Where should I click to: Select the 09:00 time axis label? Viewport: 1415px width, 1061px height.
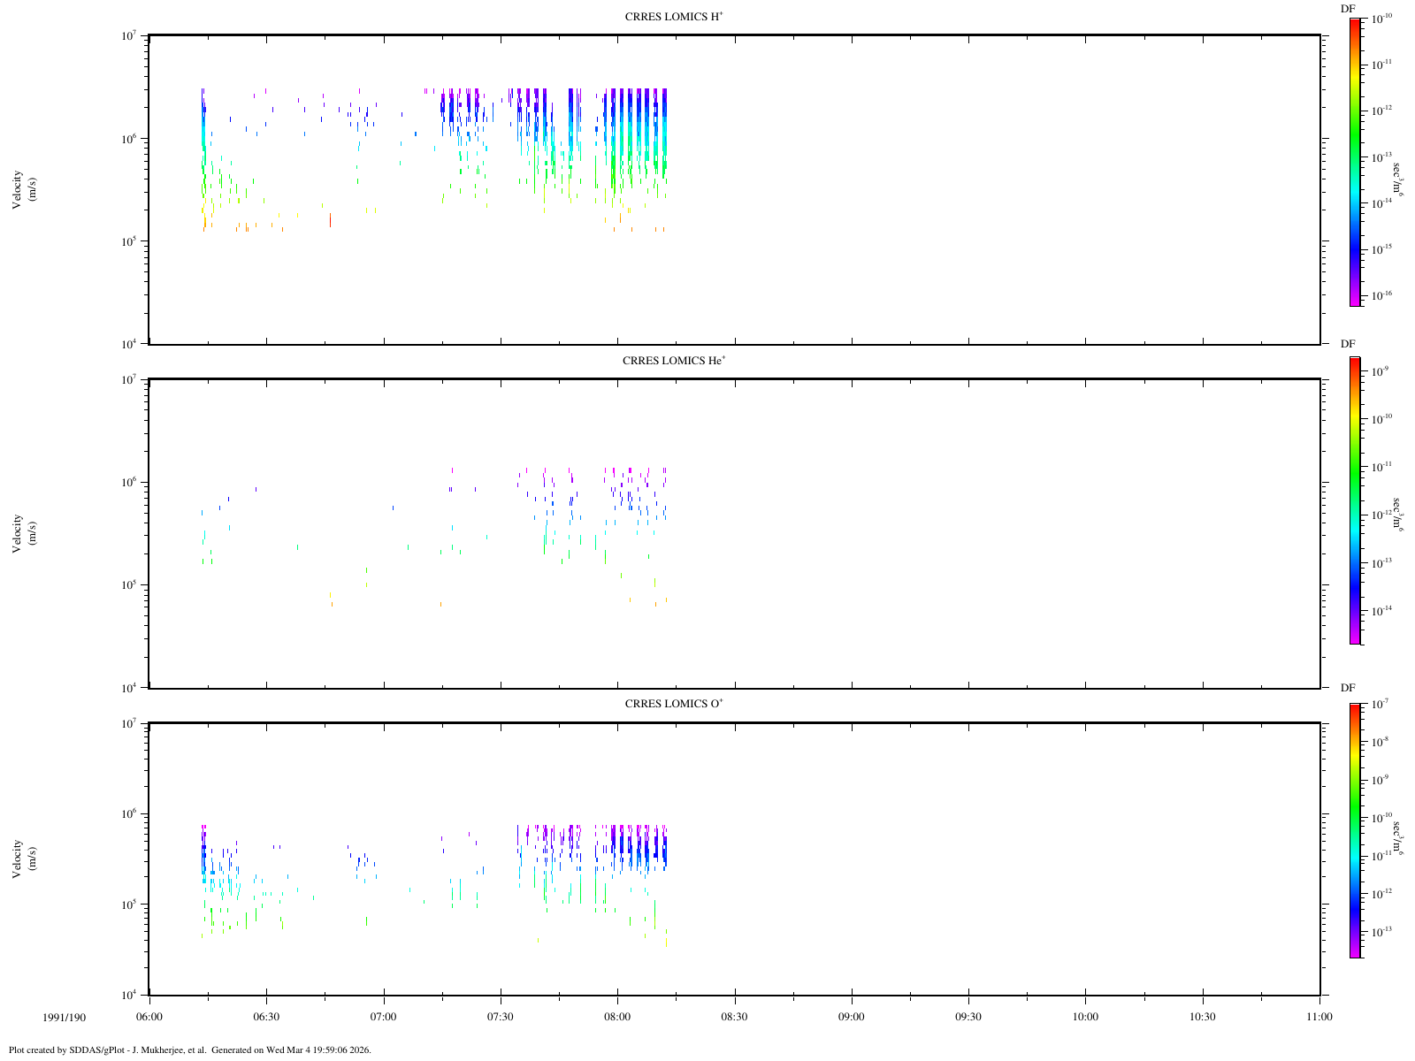pyautogui.click(x=852, y=1017)
